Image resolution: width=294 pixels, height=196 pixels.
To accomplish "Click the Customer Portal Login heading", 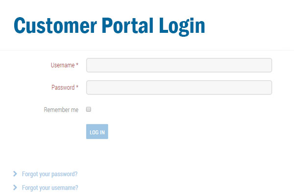I will point(109,25).
